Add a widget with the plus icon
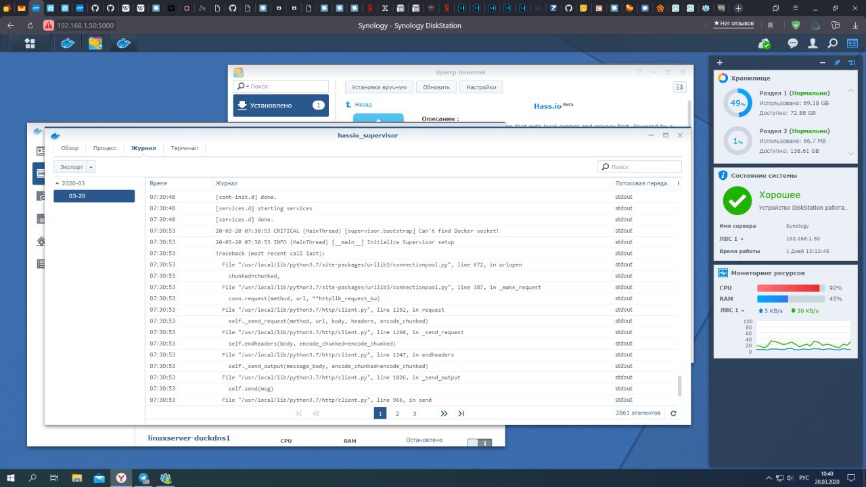 (719, 62)
